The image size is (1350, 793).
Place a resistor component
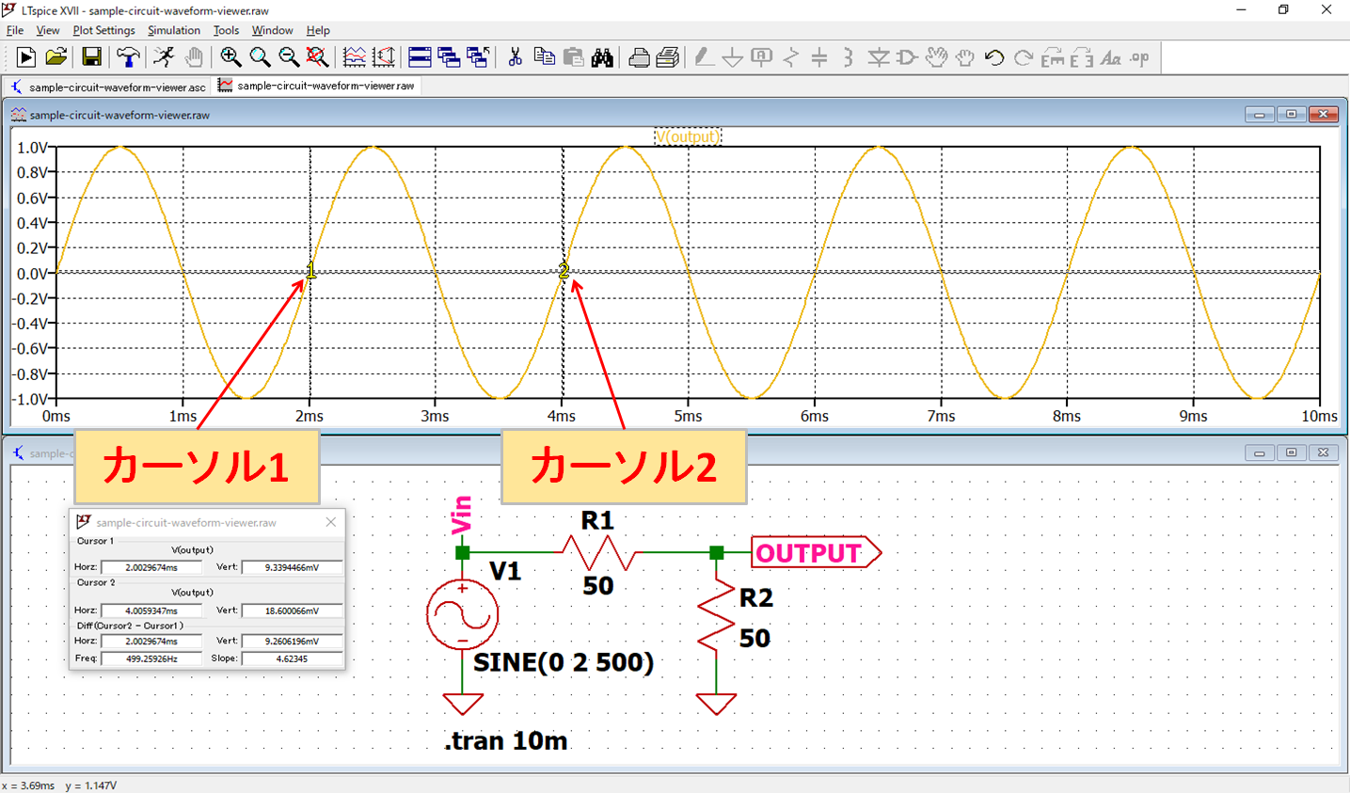click(791, 57)
